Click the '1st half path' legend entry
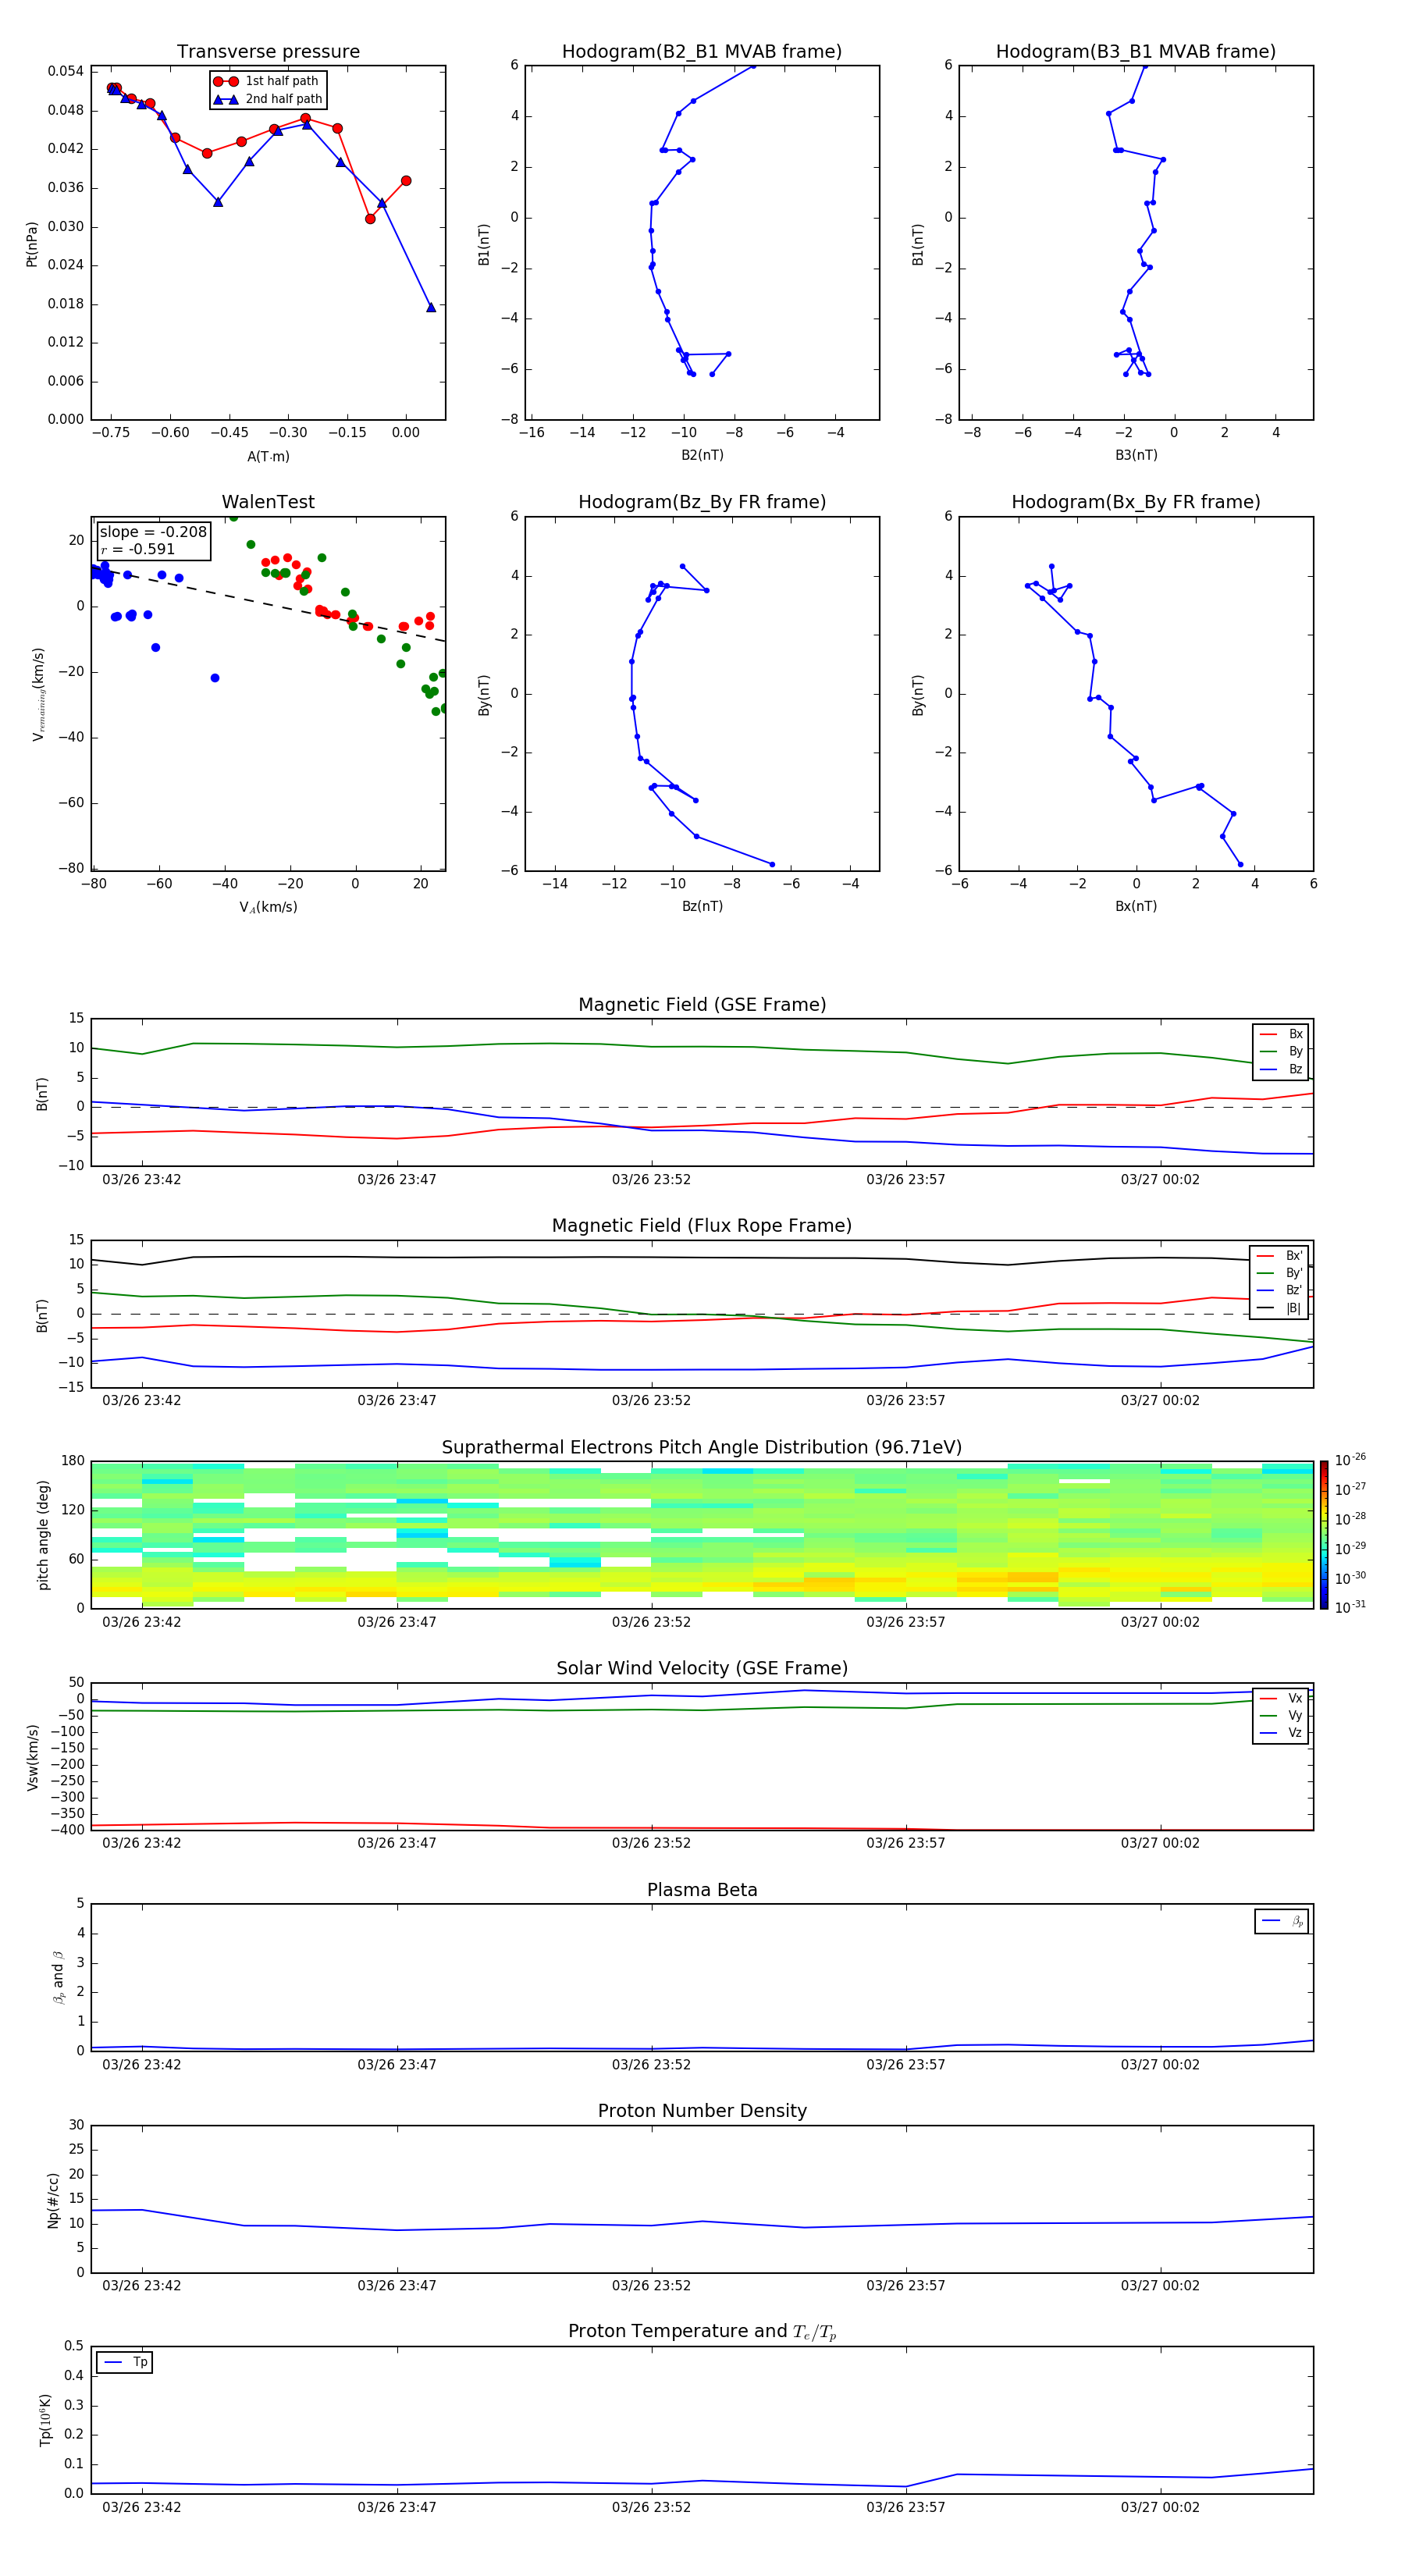 click(266, 81)
